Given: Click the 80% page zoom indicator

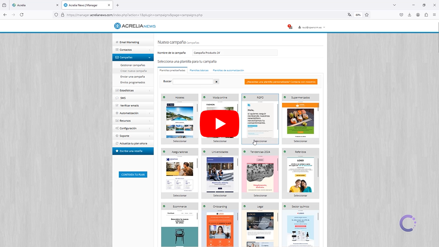Looking at the screenshot, I should point(358,15).
